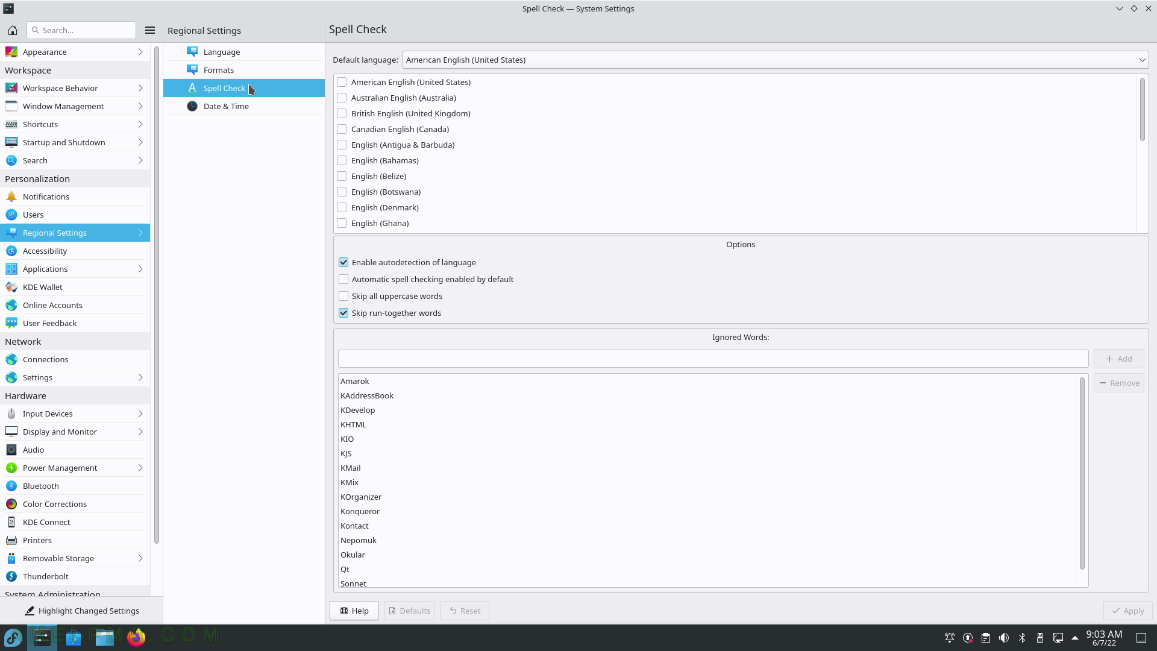The width and height of the screenshot is (1157, 651).
Task: Click the Apply button
Action: (x=1127, y=611)
